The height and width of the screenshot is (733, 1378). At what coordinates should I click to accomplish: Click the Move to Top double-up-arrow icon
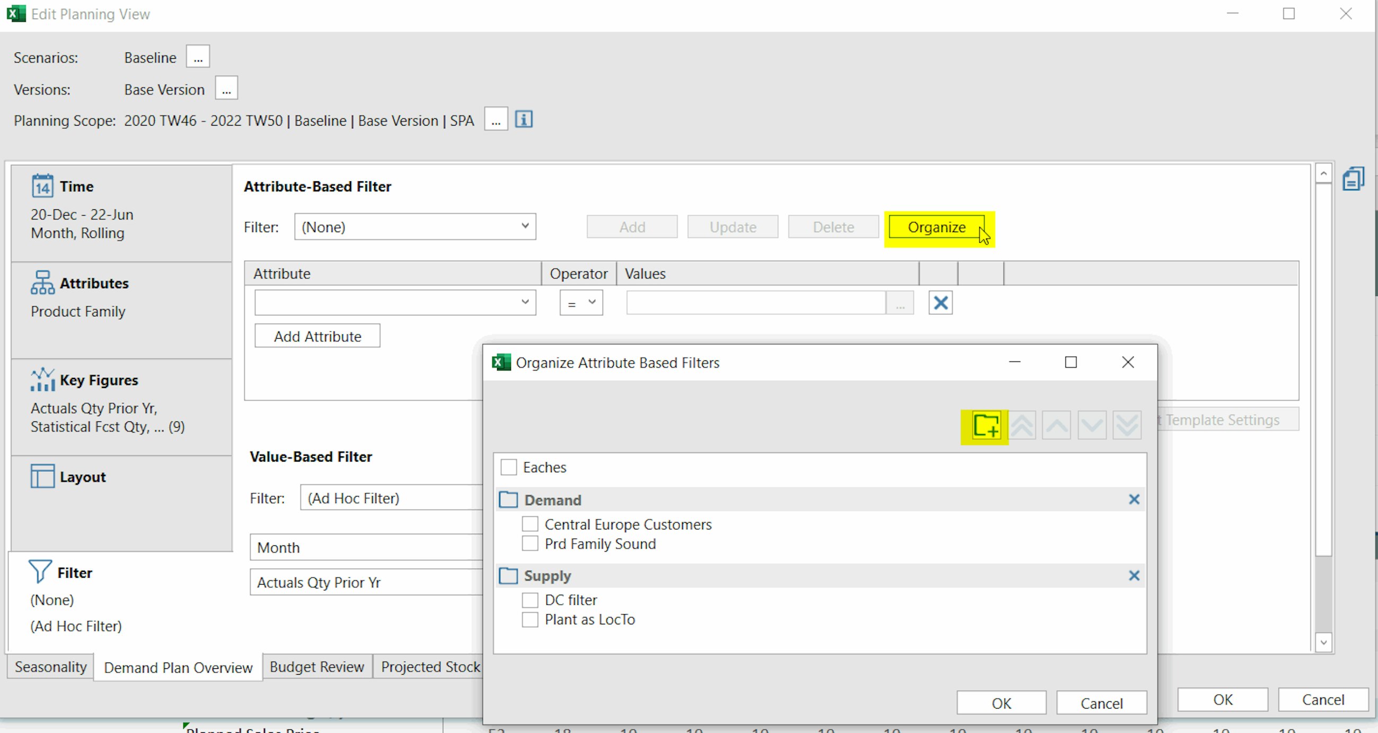click(x=1022, y=425)
